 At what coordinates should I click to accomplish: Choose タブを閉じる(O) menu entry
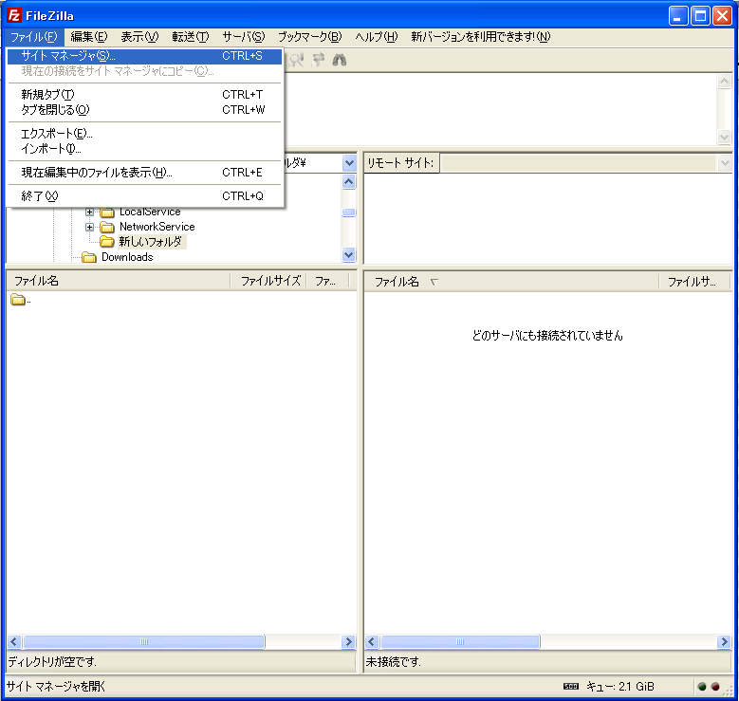[145, 109]
